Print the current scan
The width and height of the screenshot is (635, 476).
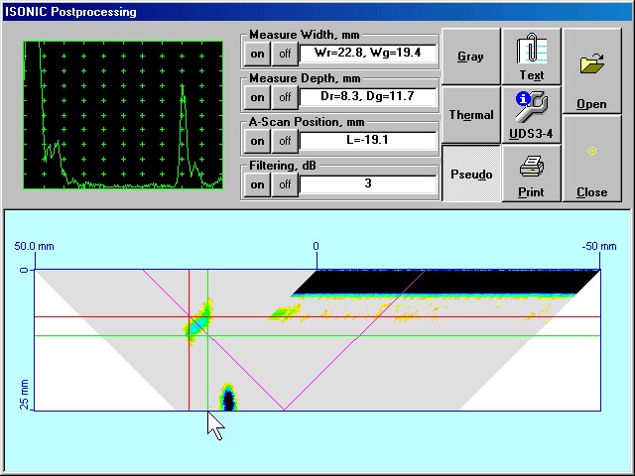(x=532, y=174)
